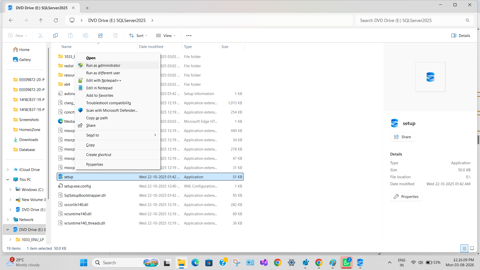Expand the Network tree node
Screen dimensions: 480x270
(8, 219)
